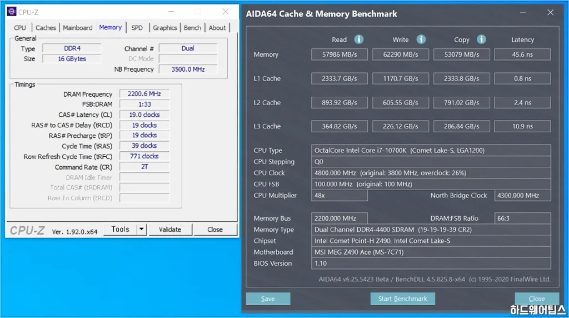Click the Memory Latency value 45.6 ns
569x318 pixels.
(522, 54)
